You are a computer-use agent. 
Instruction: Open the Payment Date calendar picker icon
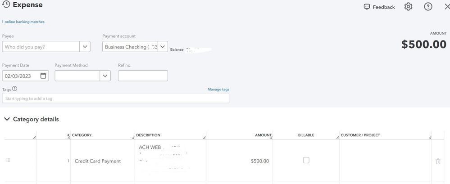[43, 76]
